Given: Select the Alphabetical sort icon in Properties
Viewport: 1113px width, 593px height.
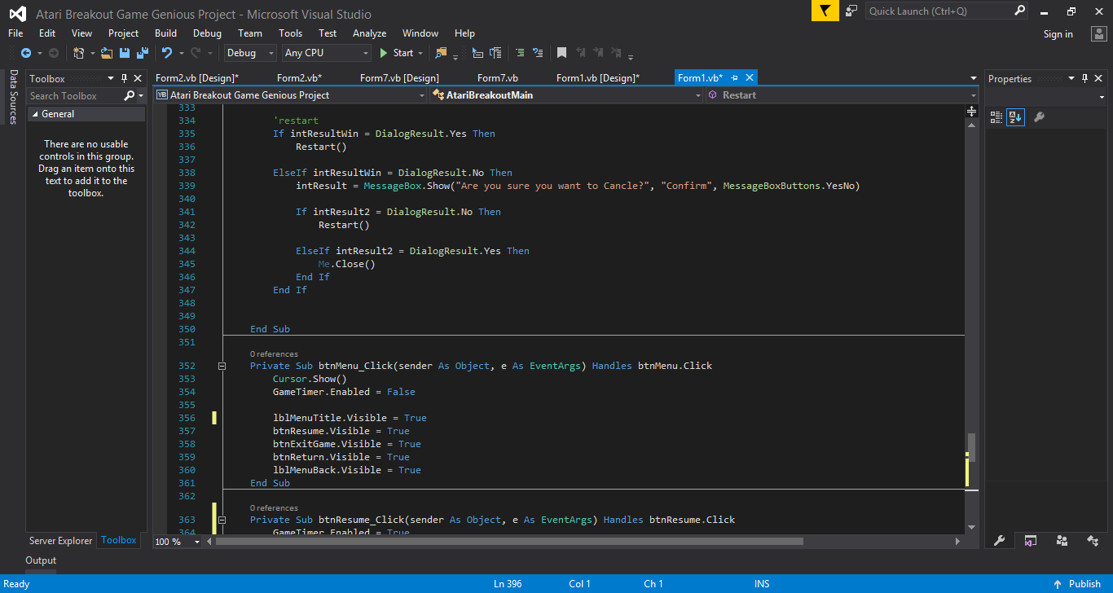Looking at the screenshot, I should tap(1015, 117).
